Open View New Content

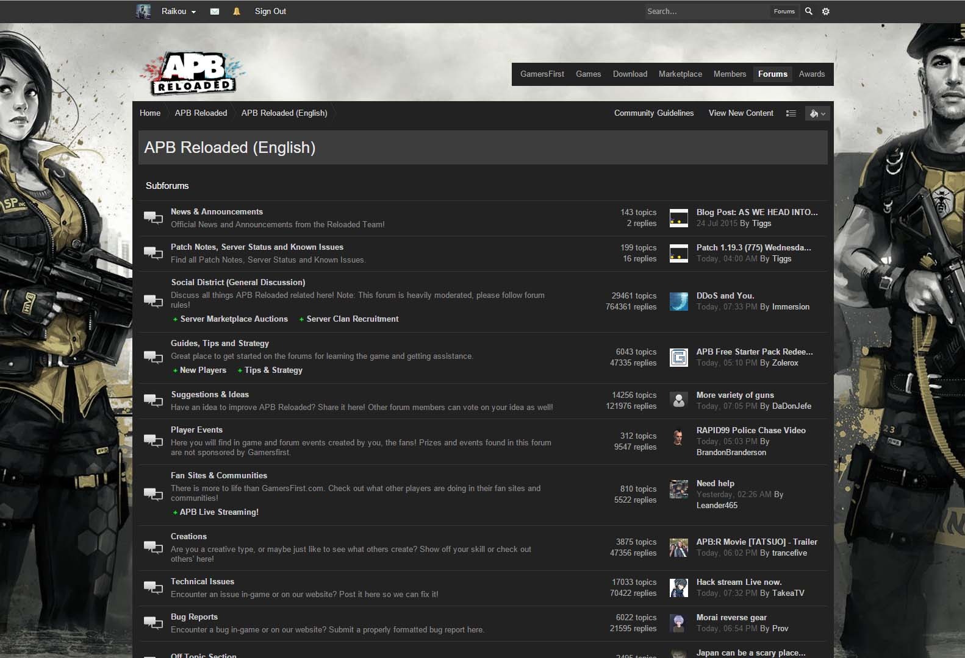pos(741,113)
